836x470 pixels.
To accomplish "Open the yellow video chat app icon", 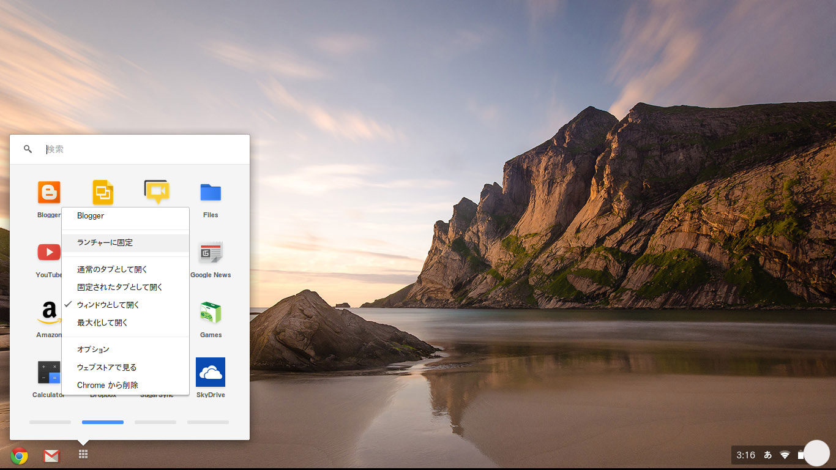I will point(157,192).
